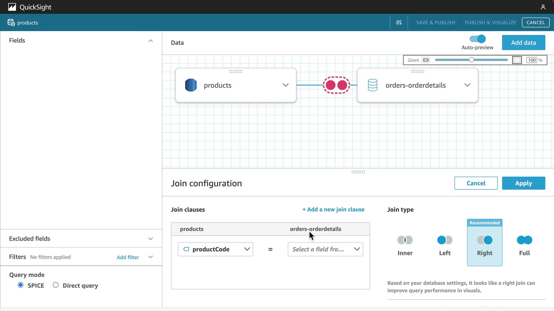
Task: Click the Apply button
Action: (x=523, y=183)
